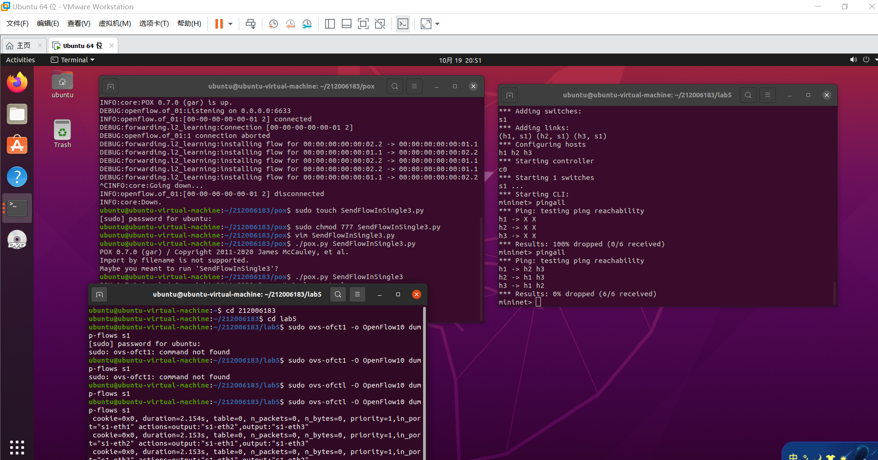The image size is (878, 460).
Task: Open Firefox from the Ubuntu dock
Action: [17, 83]
